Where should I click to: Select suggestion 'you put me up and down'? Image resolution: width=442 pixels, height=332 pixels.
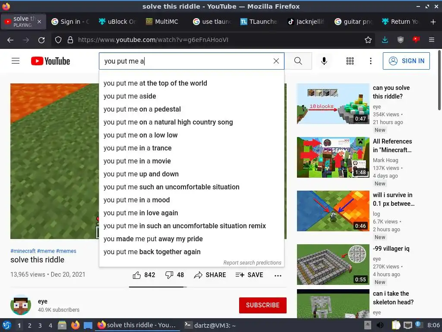pos(192,174)
